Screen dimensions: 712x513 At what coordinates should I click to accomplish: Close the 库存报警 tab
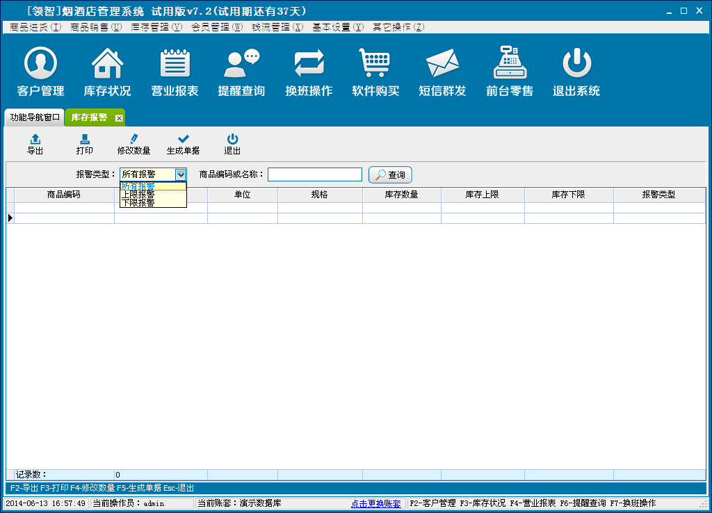[119, 118]
